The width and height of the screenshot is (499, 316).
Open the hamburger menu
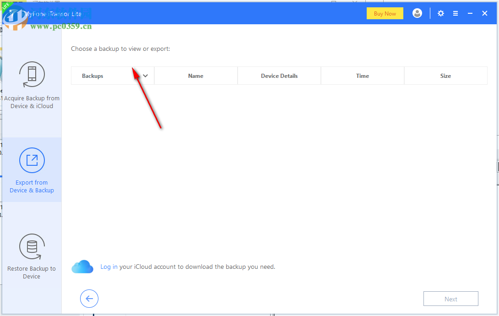(456, 13)
